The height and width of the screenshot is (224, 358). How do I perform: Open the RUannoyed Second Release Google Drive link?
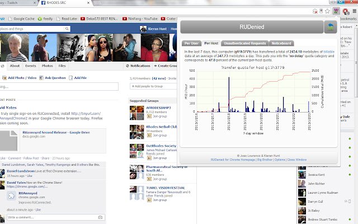pyautogui.click(x=56, y=132)
